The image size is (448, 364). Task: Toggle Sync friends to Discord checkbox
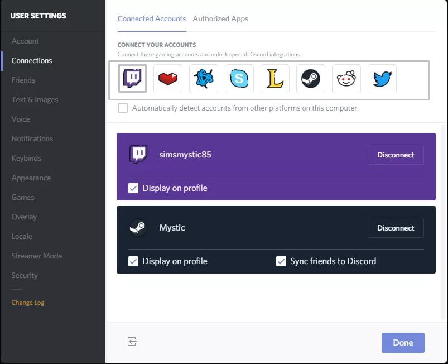pyautogui.click(x=281, y=261)
